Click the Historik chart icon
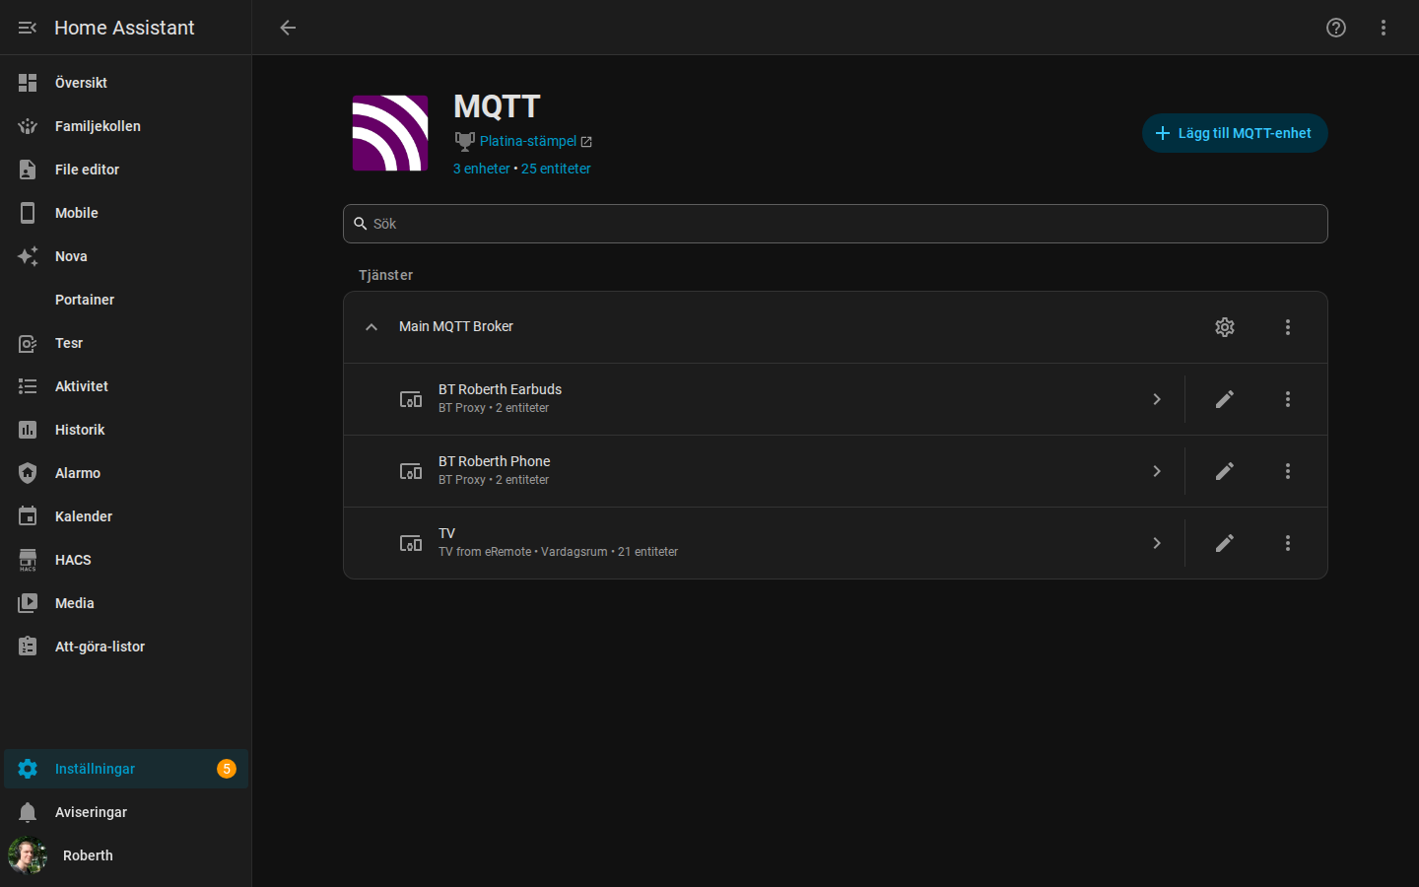The height and width of the screenshot is (887, 1419). [28, 430]
